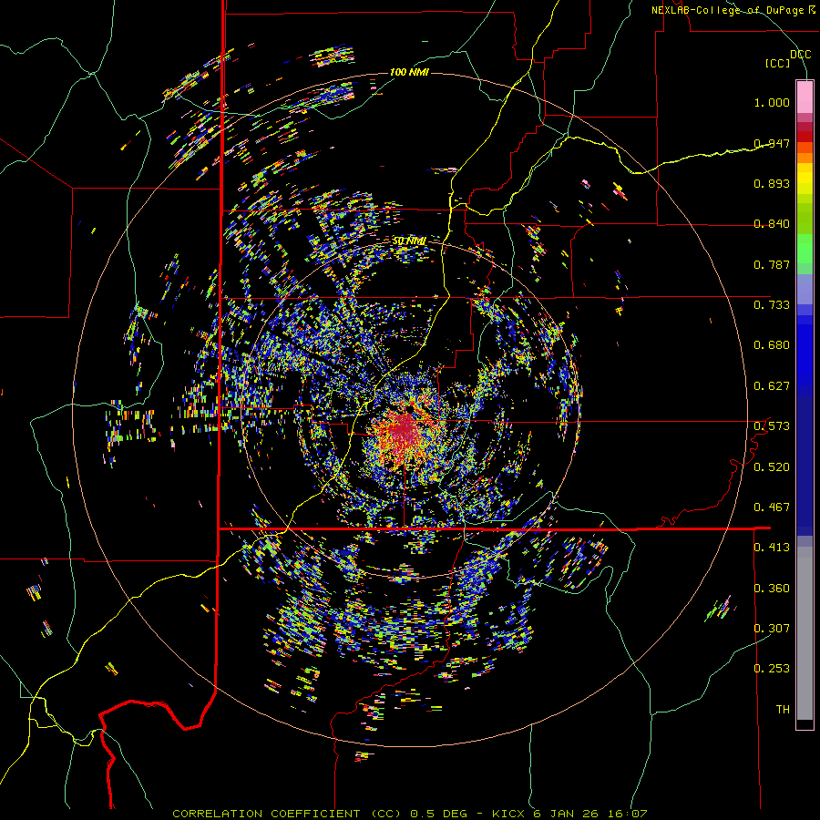The width and height of the screenshot is (820, 820).
Task: Click the dense red echo core at radar center
Action: (x=404, y=428)
